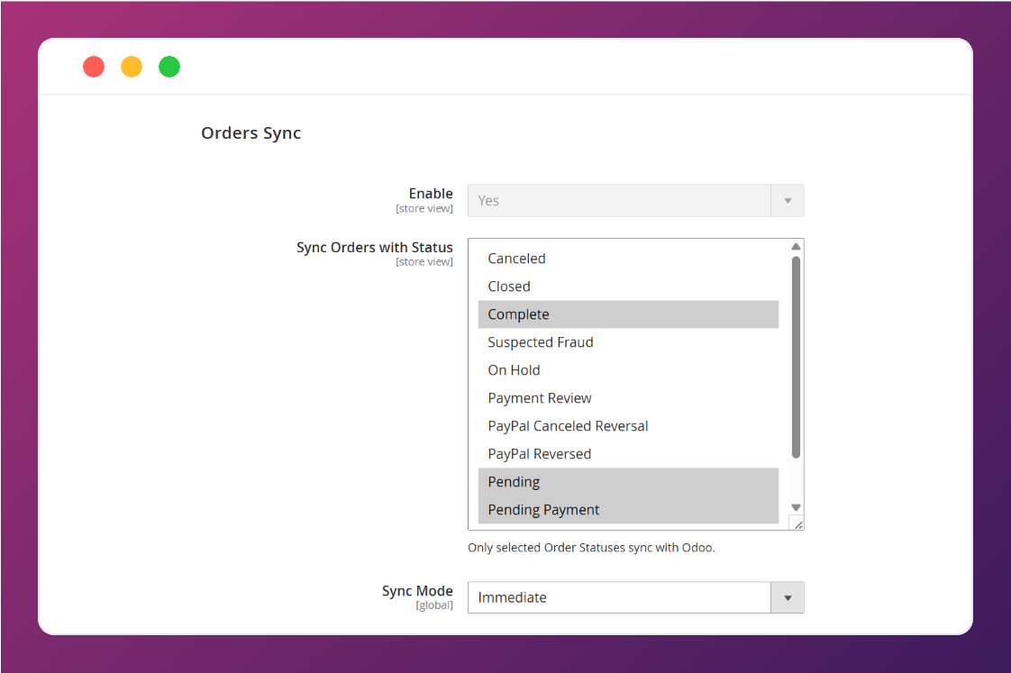Viewport: 1011px width, 673px height.
Task: Click the Sync Mode label
Action: click(x=417, y=590)
